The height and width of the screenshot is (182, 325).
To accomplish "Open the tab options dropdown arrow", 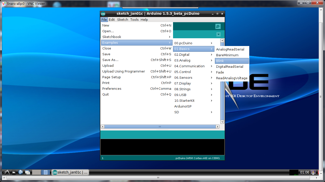I will point(218,34).
